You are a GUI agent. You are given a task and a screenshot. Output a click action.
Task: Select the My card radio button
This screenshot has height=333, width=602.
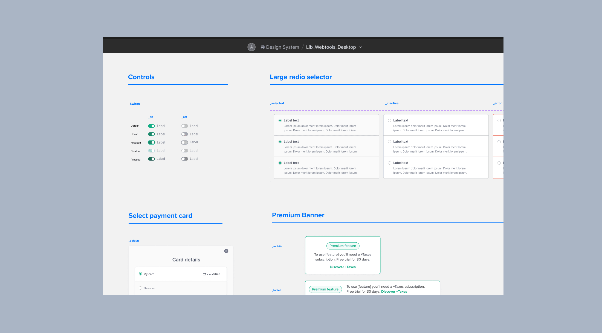click(140, 274)
